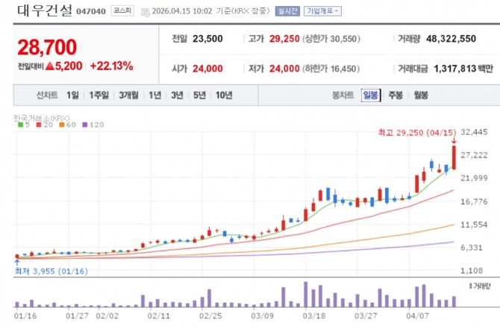Screen dimensions: 500x328
Task: Click the 상한가 30,550 text
Action: pos(331,39)
